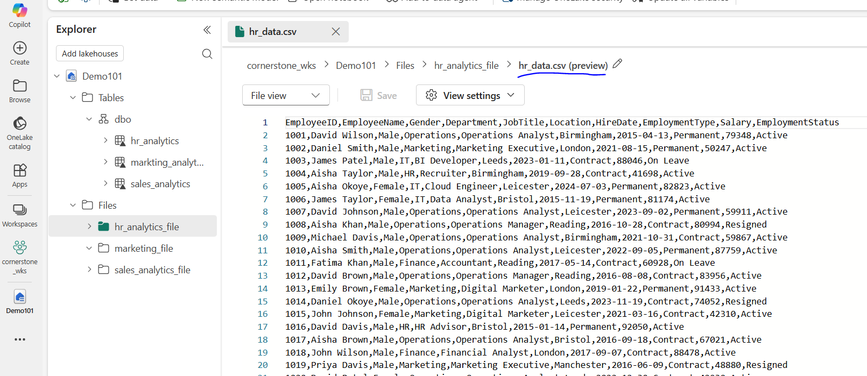Open the View settings dropdown

pyautogui.click(x=470, y=95)
